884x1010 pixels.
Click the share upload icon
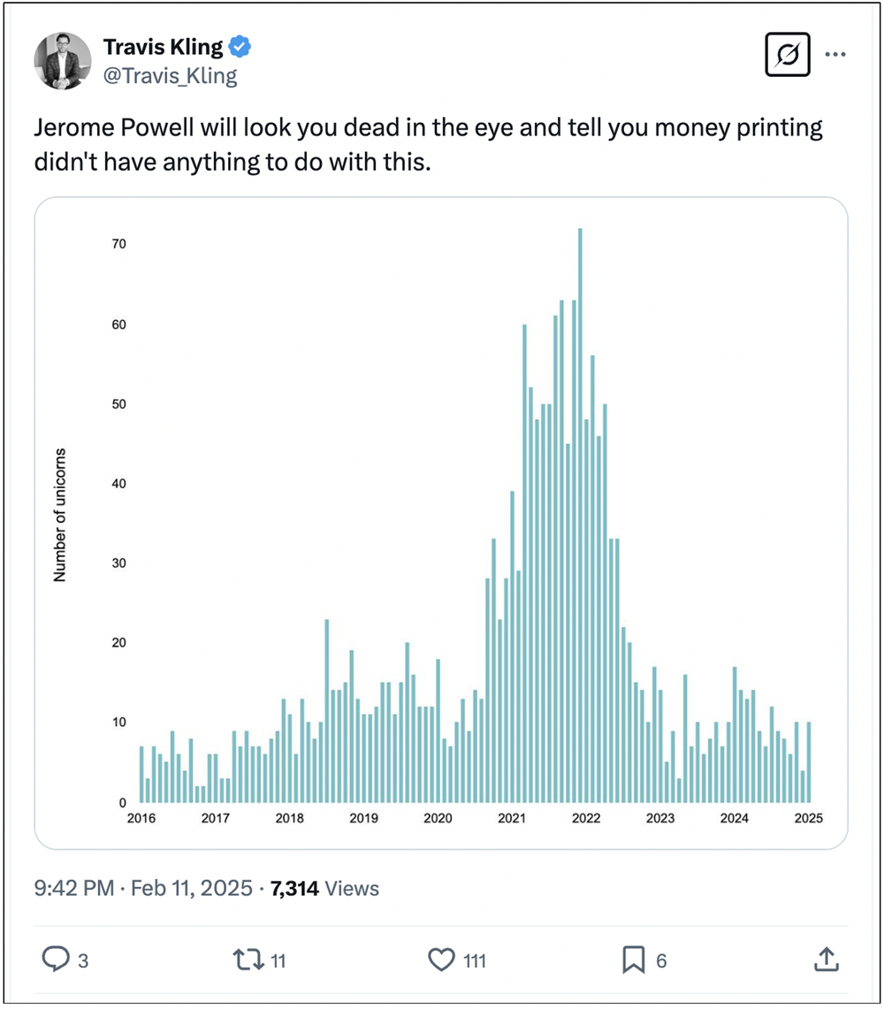[825, 959]
